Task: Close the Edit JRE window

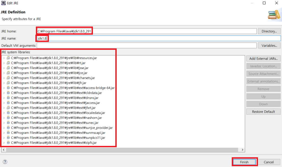Action: (x=277, y=3)
